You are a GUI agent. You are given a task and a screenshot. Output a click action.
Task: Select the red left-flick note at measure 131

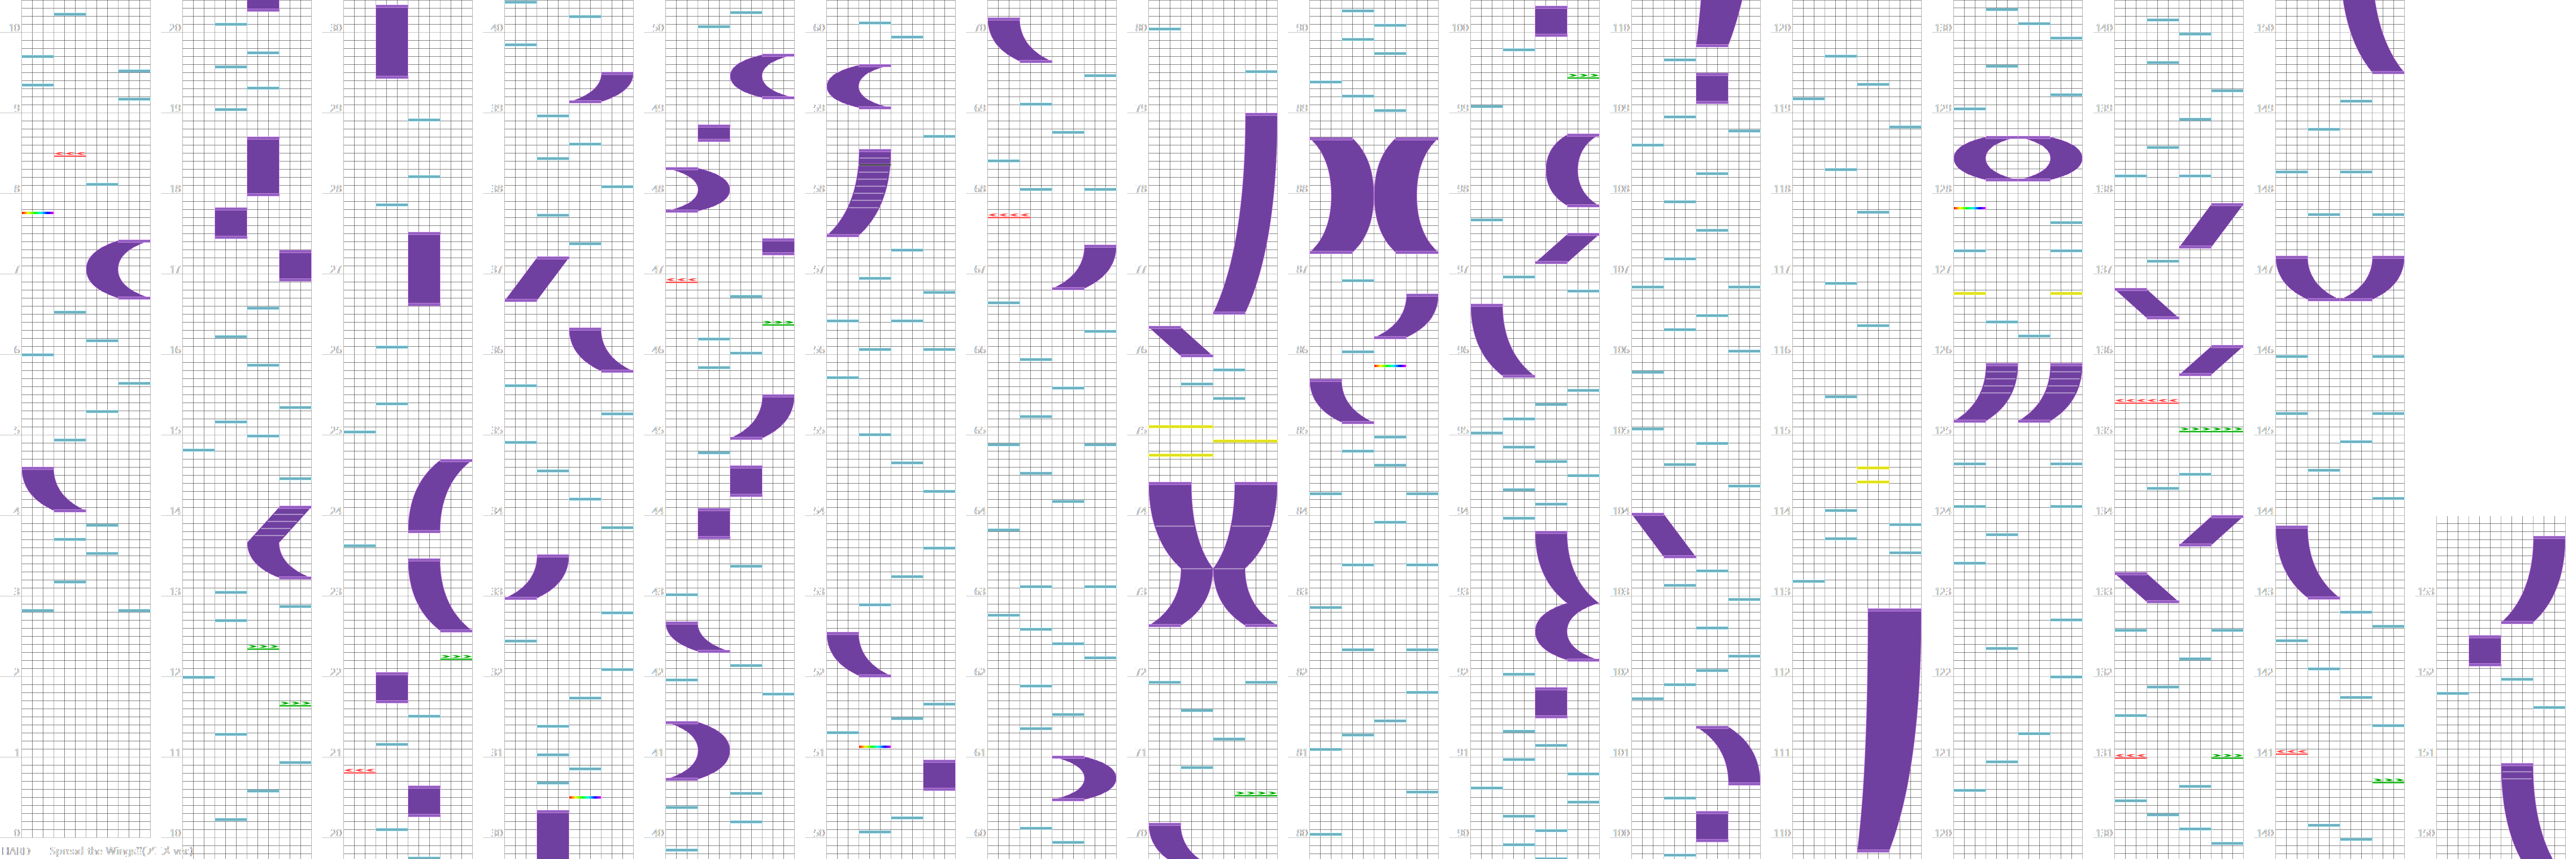click(x=2131, y=756)
